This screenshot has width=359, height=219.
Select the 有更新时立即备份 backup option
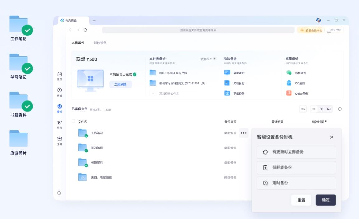(x=296, y=152)
